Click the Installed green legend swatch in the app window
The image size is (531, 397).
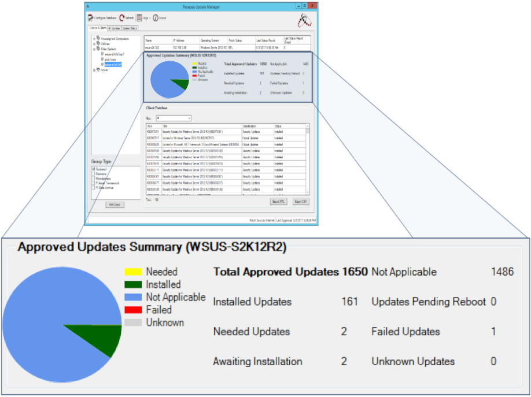coord(194,68)
